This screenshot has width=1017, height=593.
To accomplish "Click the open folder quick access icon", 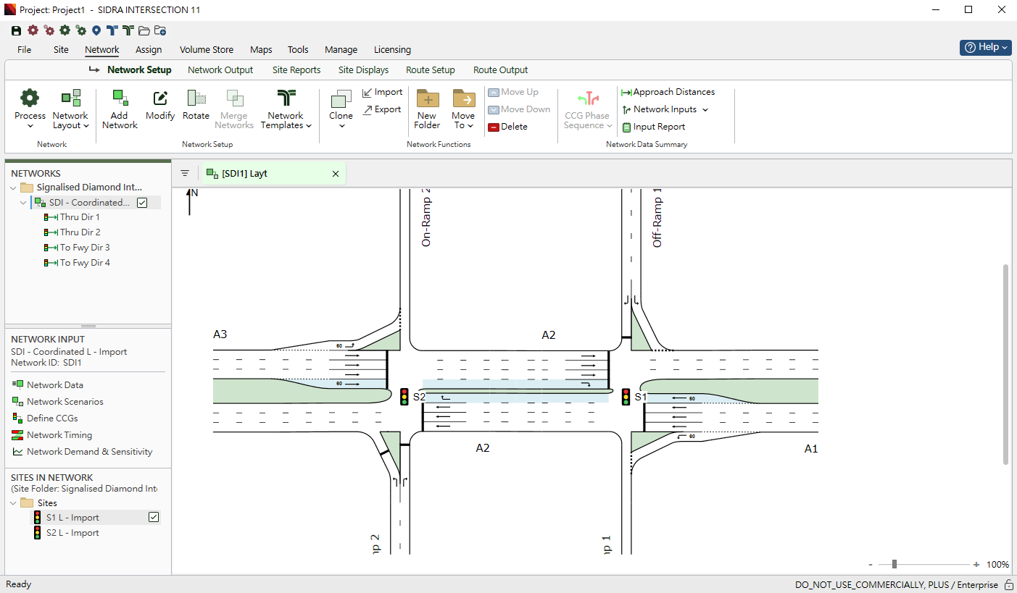I will 144,30.
